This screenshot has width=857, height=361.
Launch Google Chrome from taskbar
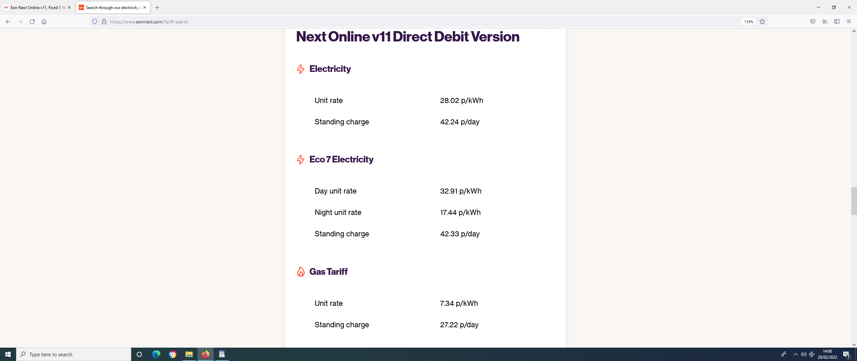click(173, 354)
